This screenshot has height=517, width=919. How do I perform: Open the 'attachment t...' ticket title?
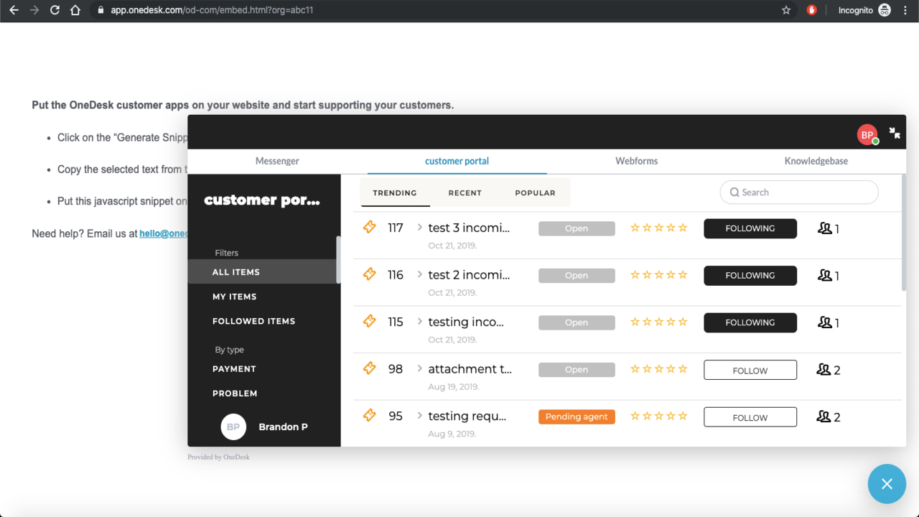(x=470, y=368)
